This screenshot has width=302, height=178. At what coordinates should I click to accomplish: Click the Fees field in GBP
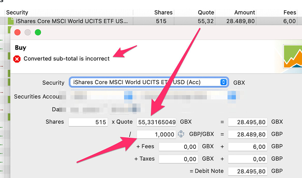coord(247,146)
